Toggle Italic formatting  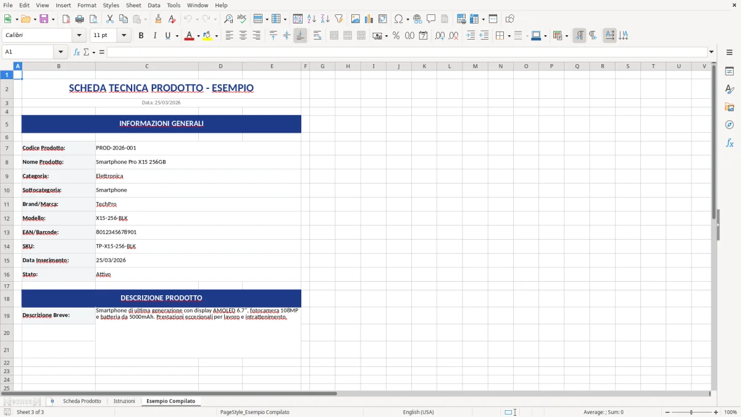[155, 36]
